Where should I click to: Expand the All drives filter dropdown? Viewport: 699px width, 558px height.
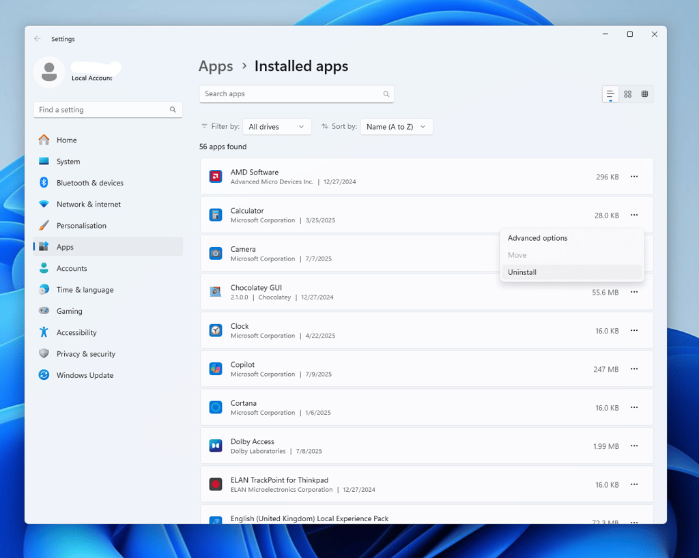277,127
